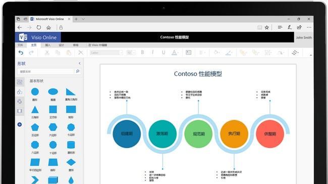Screen dimensions: 328x184
Task: Select the red circle on the diagram
Action: (270, 134)
